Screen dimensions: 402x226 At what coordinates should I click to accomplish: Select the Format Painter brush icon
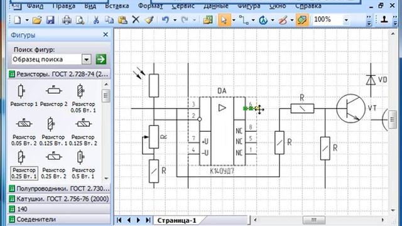(149, 19)
